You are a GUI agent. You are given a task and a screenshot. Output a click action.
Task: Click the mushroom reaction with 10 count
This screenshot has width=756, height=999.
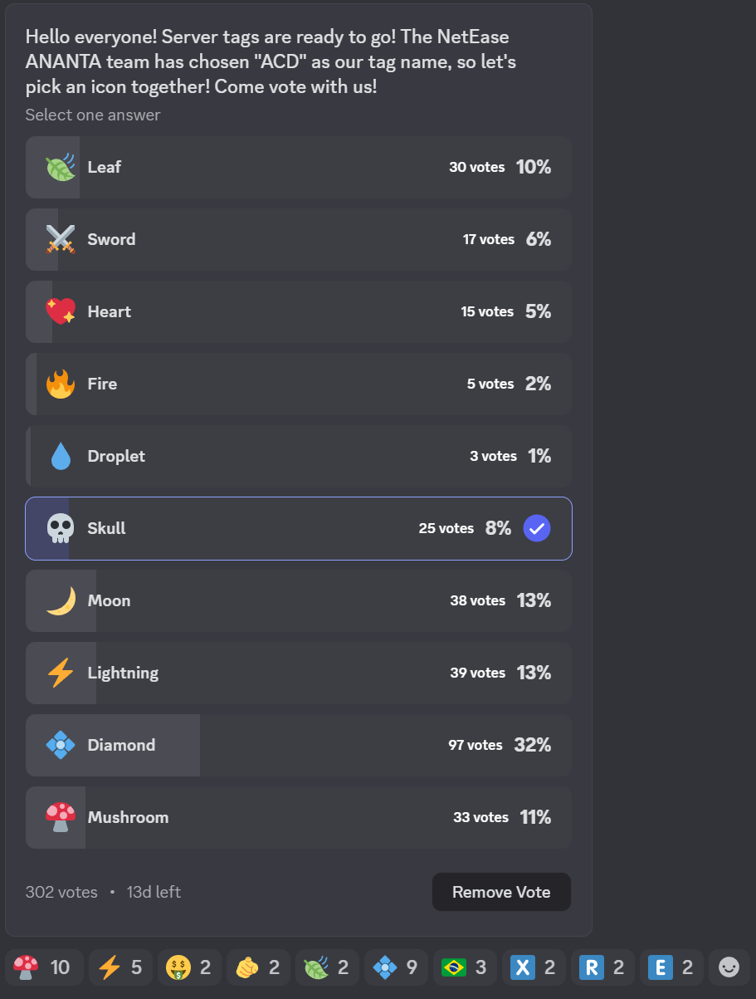[x=44, y=967]
